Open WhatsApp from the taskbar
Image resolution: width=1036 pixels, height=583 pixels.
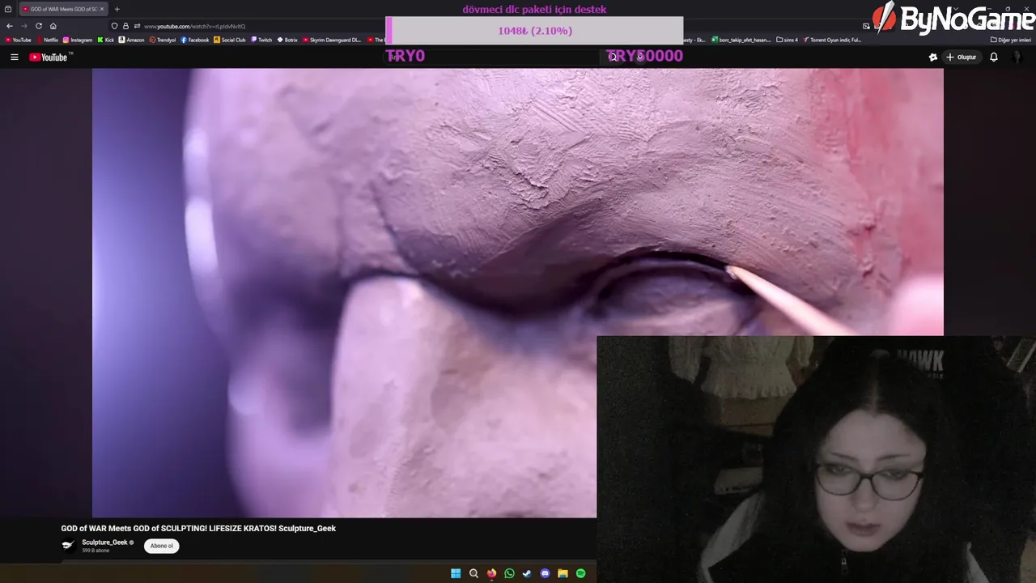pyautogui.click(x=509, y=573)
